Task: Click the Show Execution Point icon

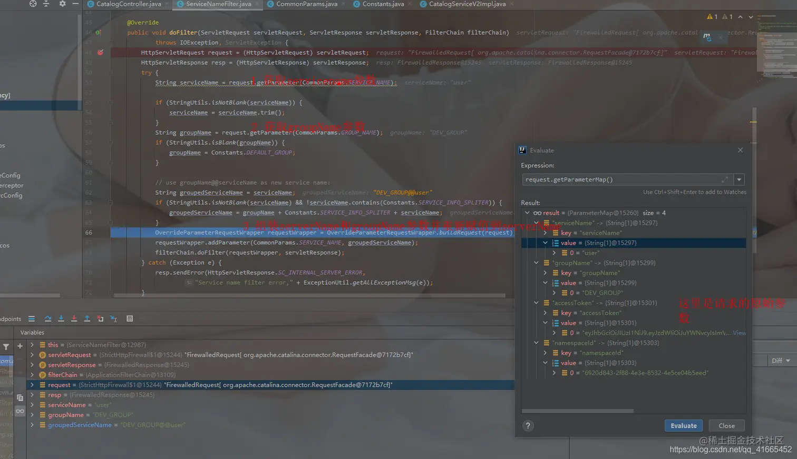Action: (x=32, y=318)
